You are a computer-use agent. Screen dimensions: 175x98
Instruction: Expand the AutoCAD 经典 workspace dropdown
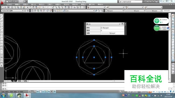(12, 11)
